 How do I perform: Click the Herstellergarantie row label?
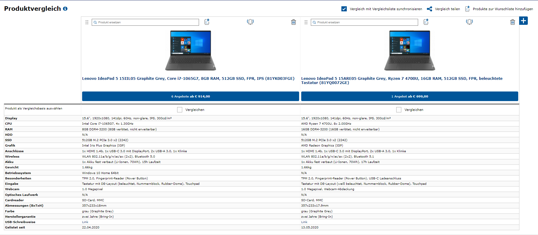20,217
